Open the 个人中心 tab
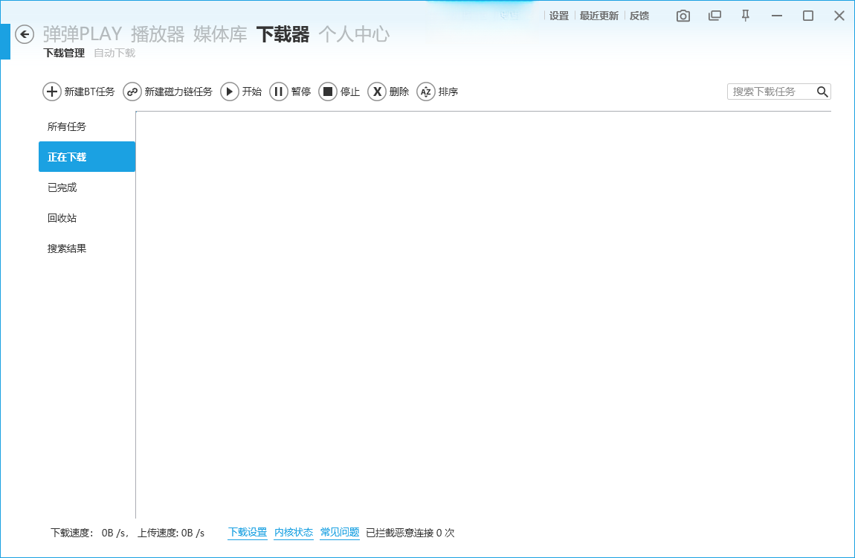The image size is (855, 558). [x=354, y=34]
